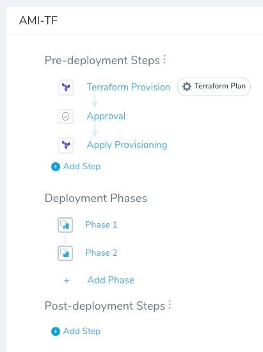This screenshot has height=352, width=263.
Task: Click the Approval shield checkmark icon
Action: [x=66, y=117]
